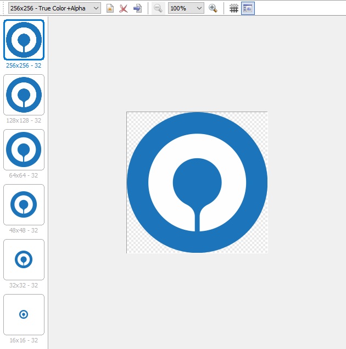This screenshot has width=346, height=349.
Task: Select the 256x256 icon thumbnail
Action: click(24, 40)
